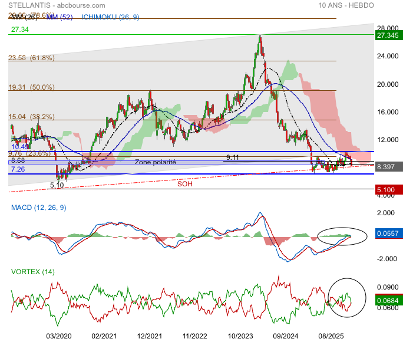Click the blue 10.49 level label
The image size is (403, 342).
[x=20, y=147]
